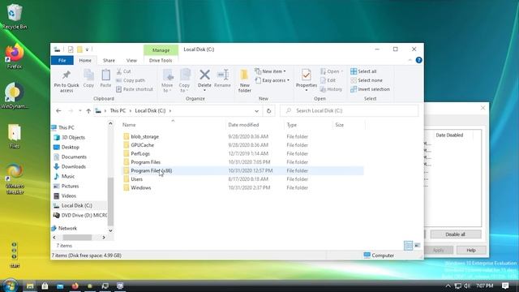Click the Open ribbon command
The height and width of the screenshot is (292, 519).
click(x=332, y=71)
